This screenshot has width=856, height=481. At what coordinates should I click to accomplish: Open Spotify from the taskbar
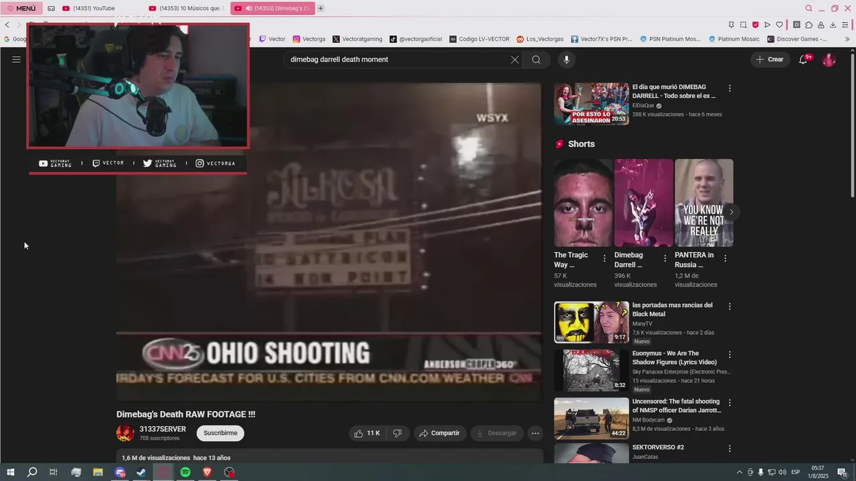click(x=185, y=472)
